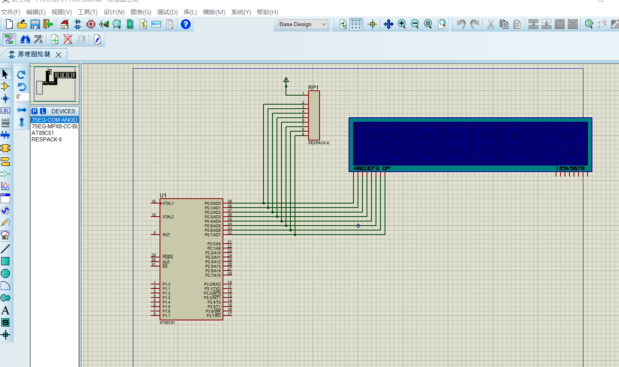Image resolution: width=619 pixels, height=367 pixels.
Task: Open the Bill of Materials dollar icon
Action: pyautogui.click(x=143, y=24)
